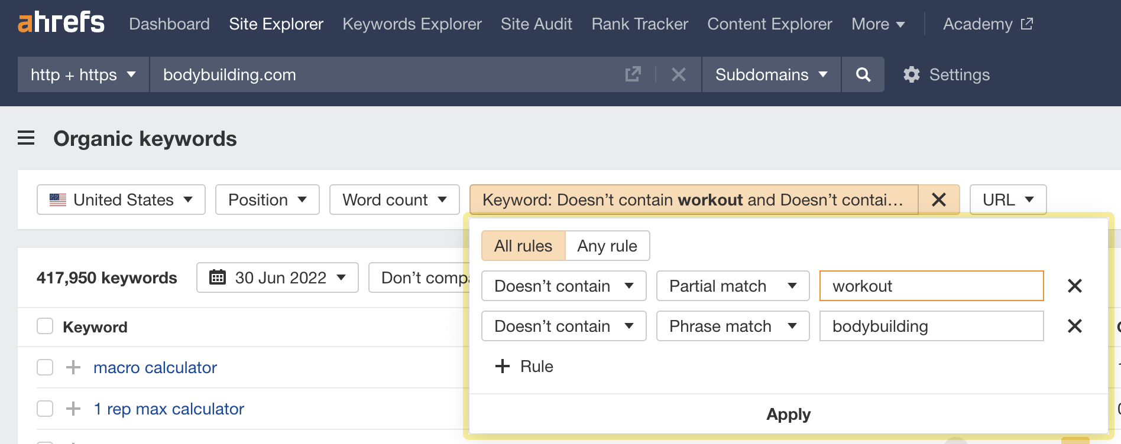This screenshot has height=444, width=1121.
Task: Open the URL filter dropdown
Action: 1008,200
